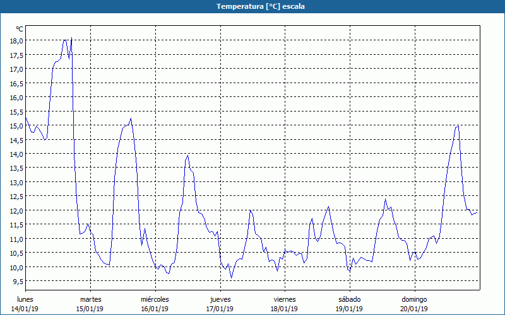Click the date 16/01/19

[x=155, y=309]
